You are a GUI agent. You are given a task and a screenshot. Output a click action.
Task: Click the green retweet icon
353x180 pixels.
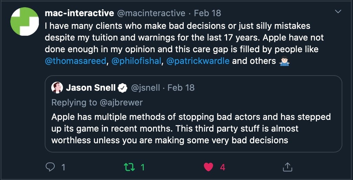128,167
